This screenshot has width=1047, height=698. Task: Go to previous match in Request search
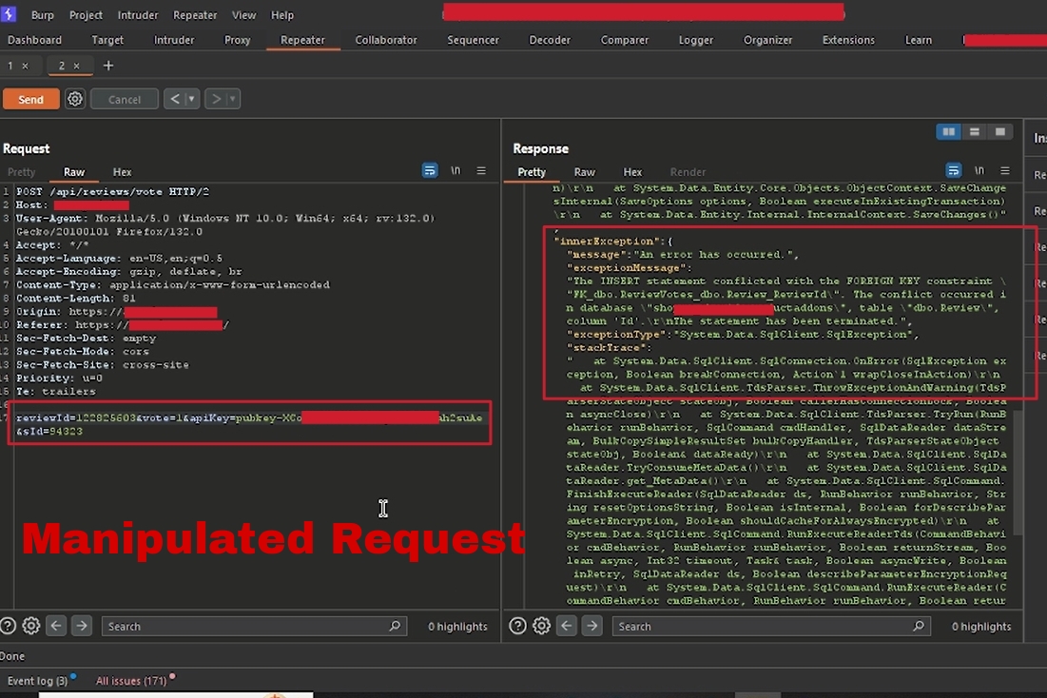click(56, 626)
